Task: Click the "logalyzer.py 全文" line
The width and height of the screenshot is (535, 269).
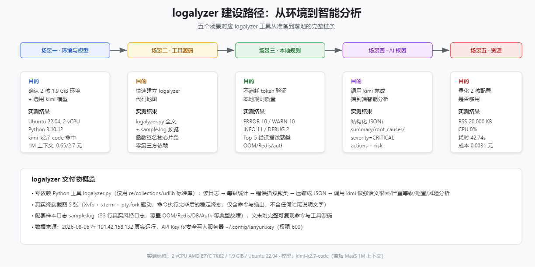Action: (156, 122)
